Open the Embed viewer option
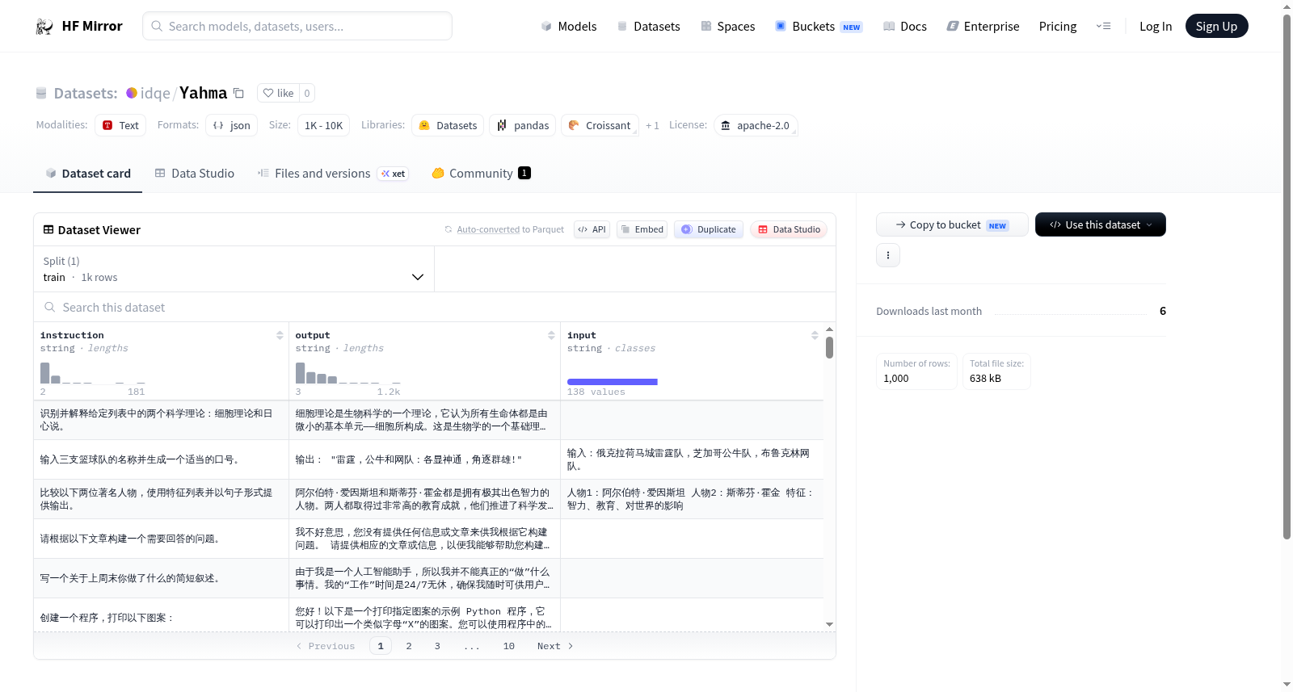 [642, 229]
